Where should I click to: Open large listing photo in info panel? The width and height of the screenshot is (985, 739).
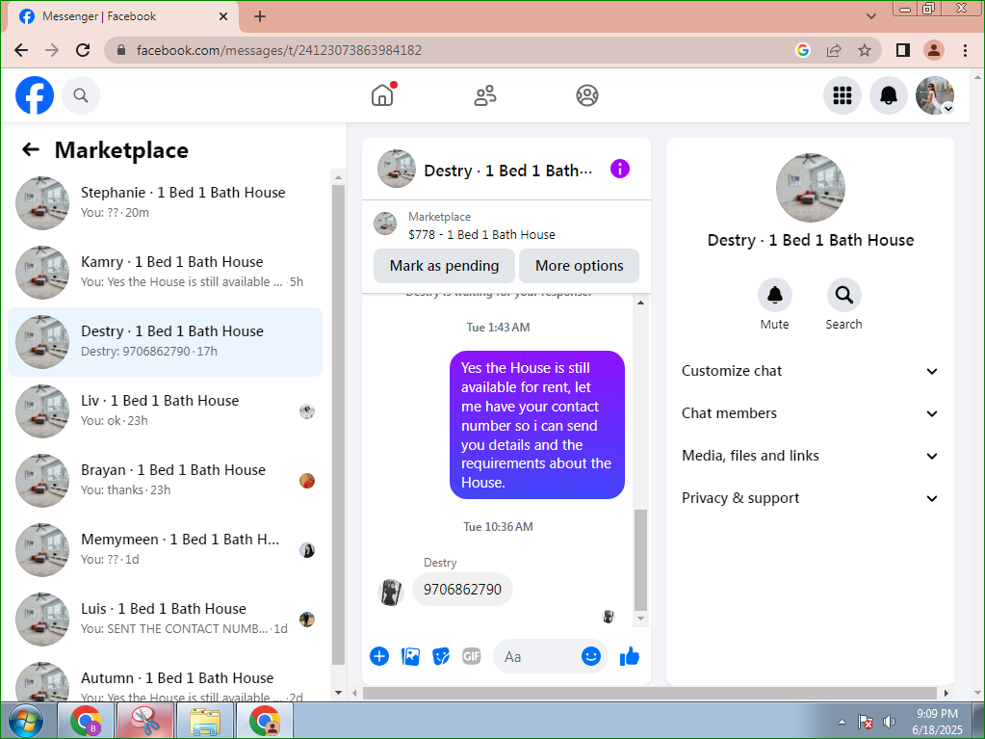click(x=811, y=187)
